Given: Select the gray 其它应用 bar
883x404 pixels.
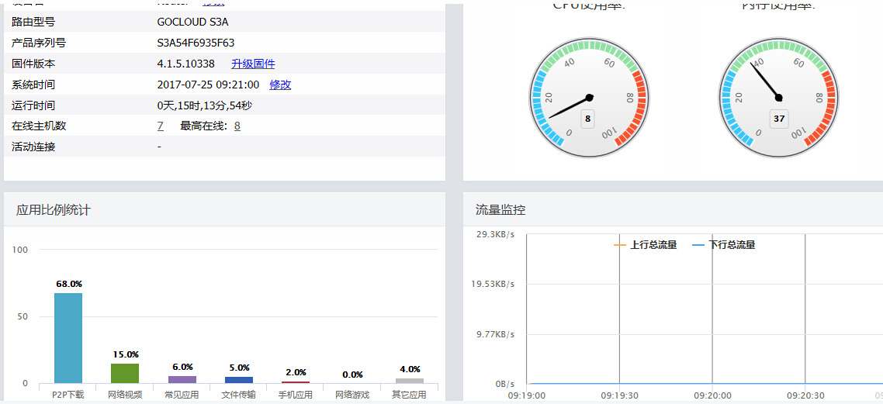Looking at the screenshot, I should point(410,381).
